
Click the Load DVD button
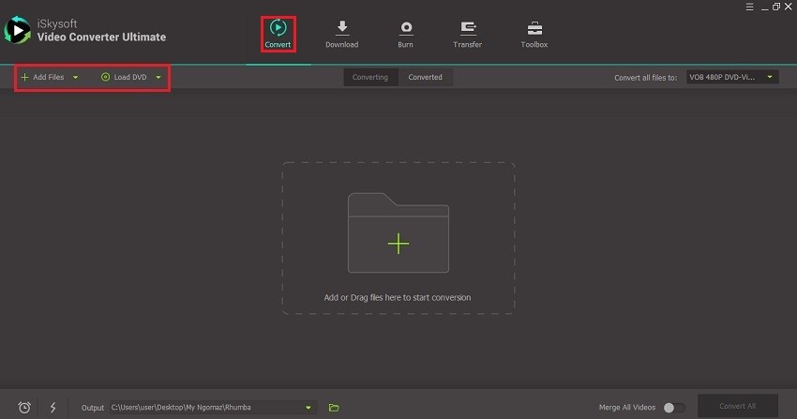[x=125, y=77]
